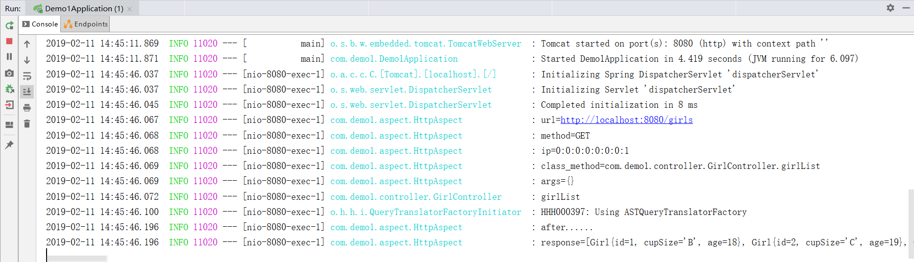Click the com.demo1.Demo1Application logger name
The height and width of the screenshot is (262, 914).
[x=394, y=59]
